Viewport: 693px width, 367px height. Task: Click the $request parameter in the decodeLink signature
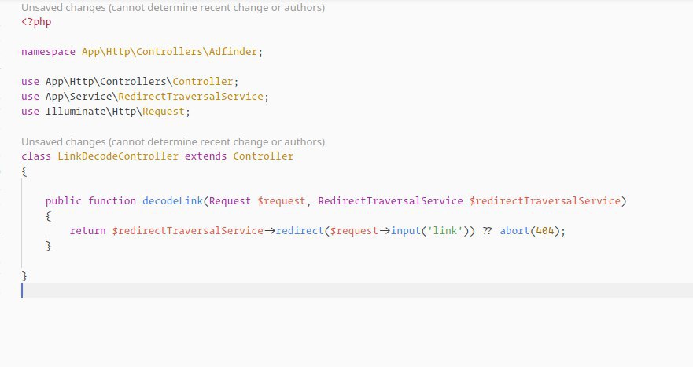(282, 201)
